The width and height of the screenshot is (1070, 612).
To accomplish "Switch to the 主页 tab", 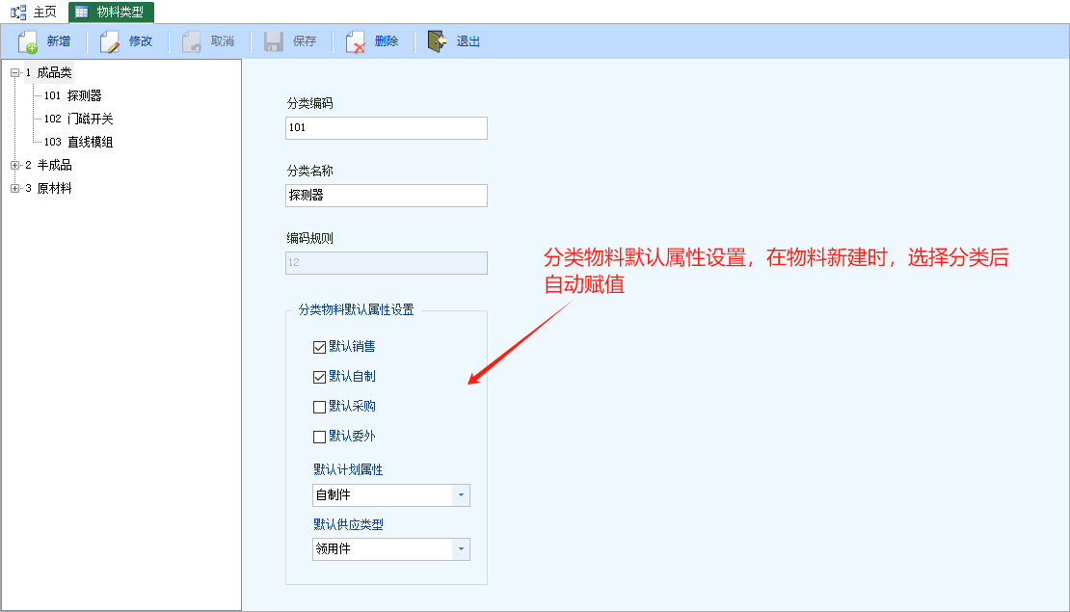I will 34,12.
